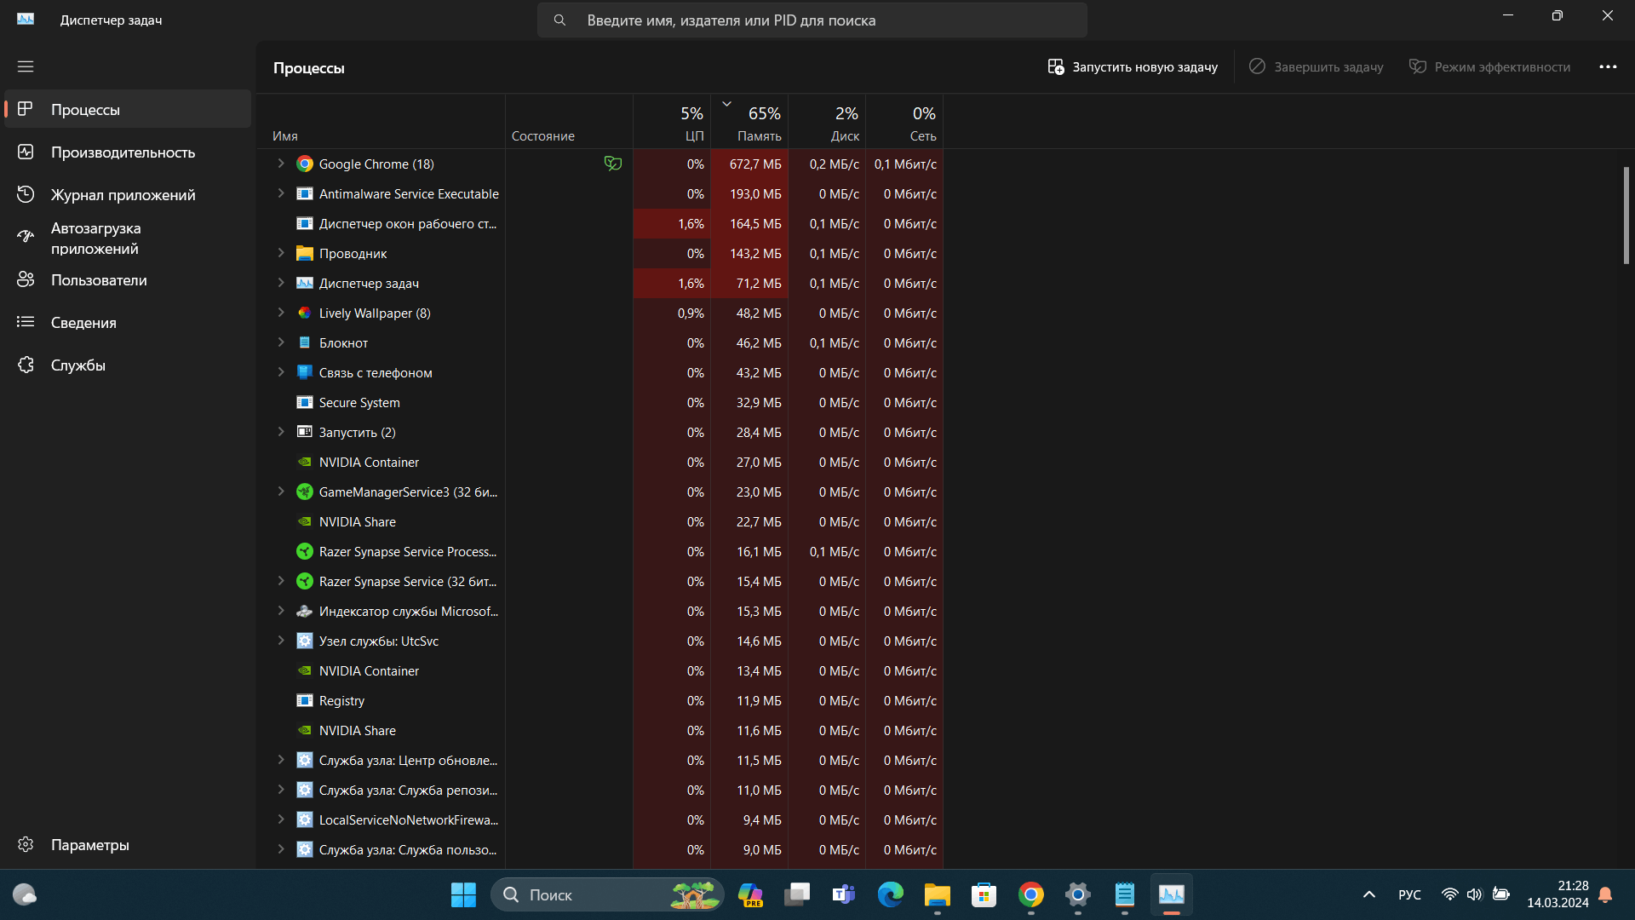Switch to Производительность tab

(128, 152)
